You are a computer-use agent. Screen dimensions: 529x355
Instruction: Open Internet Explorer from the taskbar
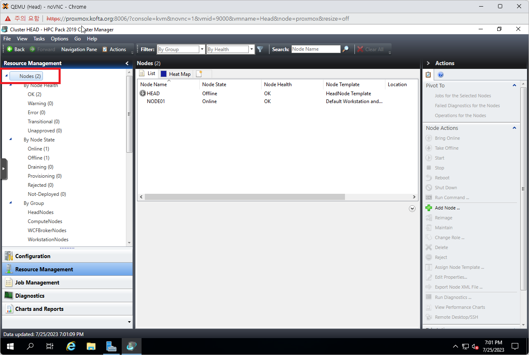(71, 346)
